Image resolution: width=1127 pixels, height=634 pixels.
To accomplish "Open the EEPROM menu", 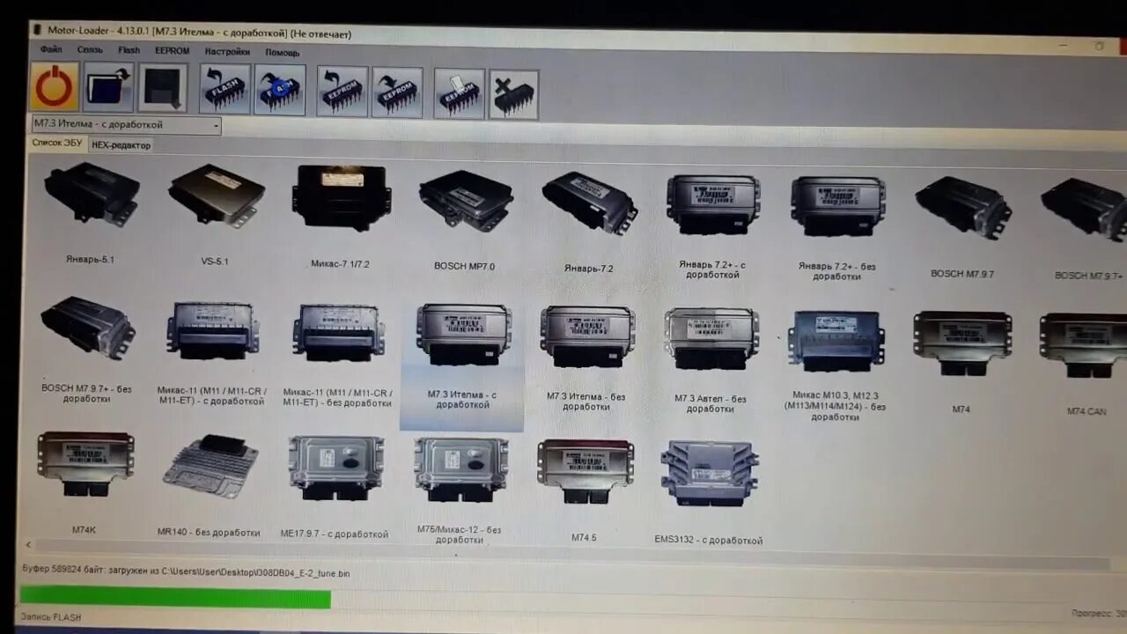I will tap(172, 51).
